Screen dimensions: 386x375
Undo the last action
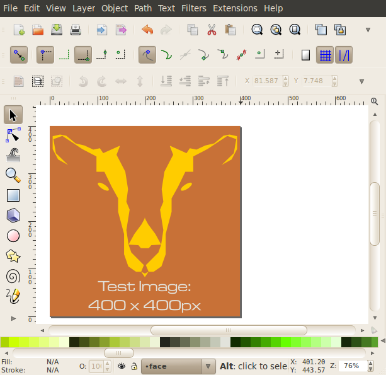point(147,30)
